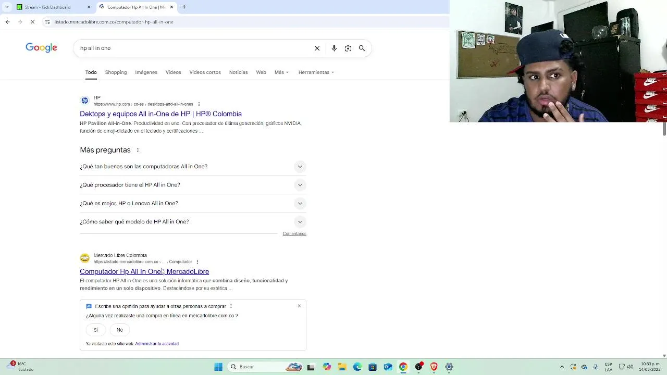Open options for Escribe una opinión card

[231, 306]
